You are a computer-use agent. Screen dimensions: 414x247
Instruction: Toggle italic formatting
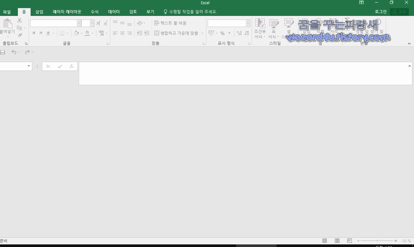(40, 33)
